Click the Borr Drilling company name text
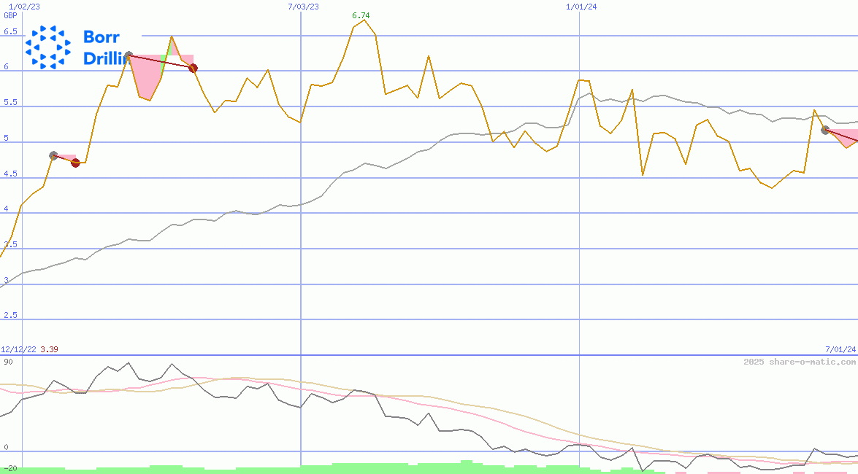Viewport: 858px width, 474px height. click(x=101, y=47)
